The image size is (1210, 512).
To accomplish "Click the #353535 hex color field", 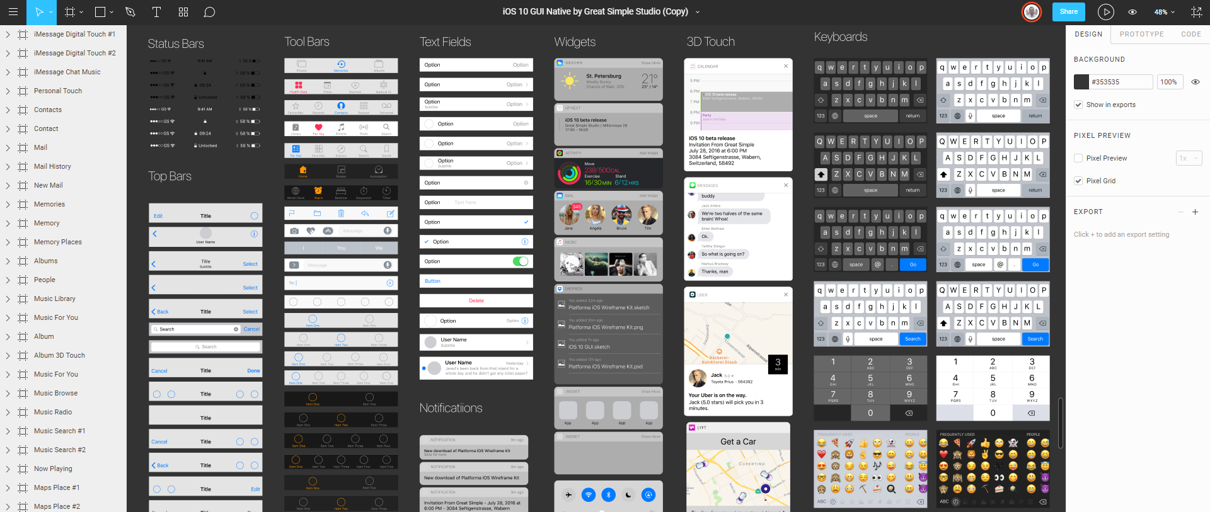I will [x=1121, y=82].
